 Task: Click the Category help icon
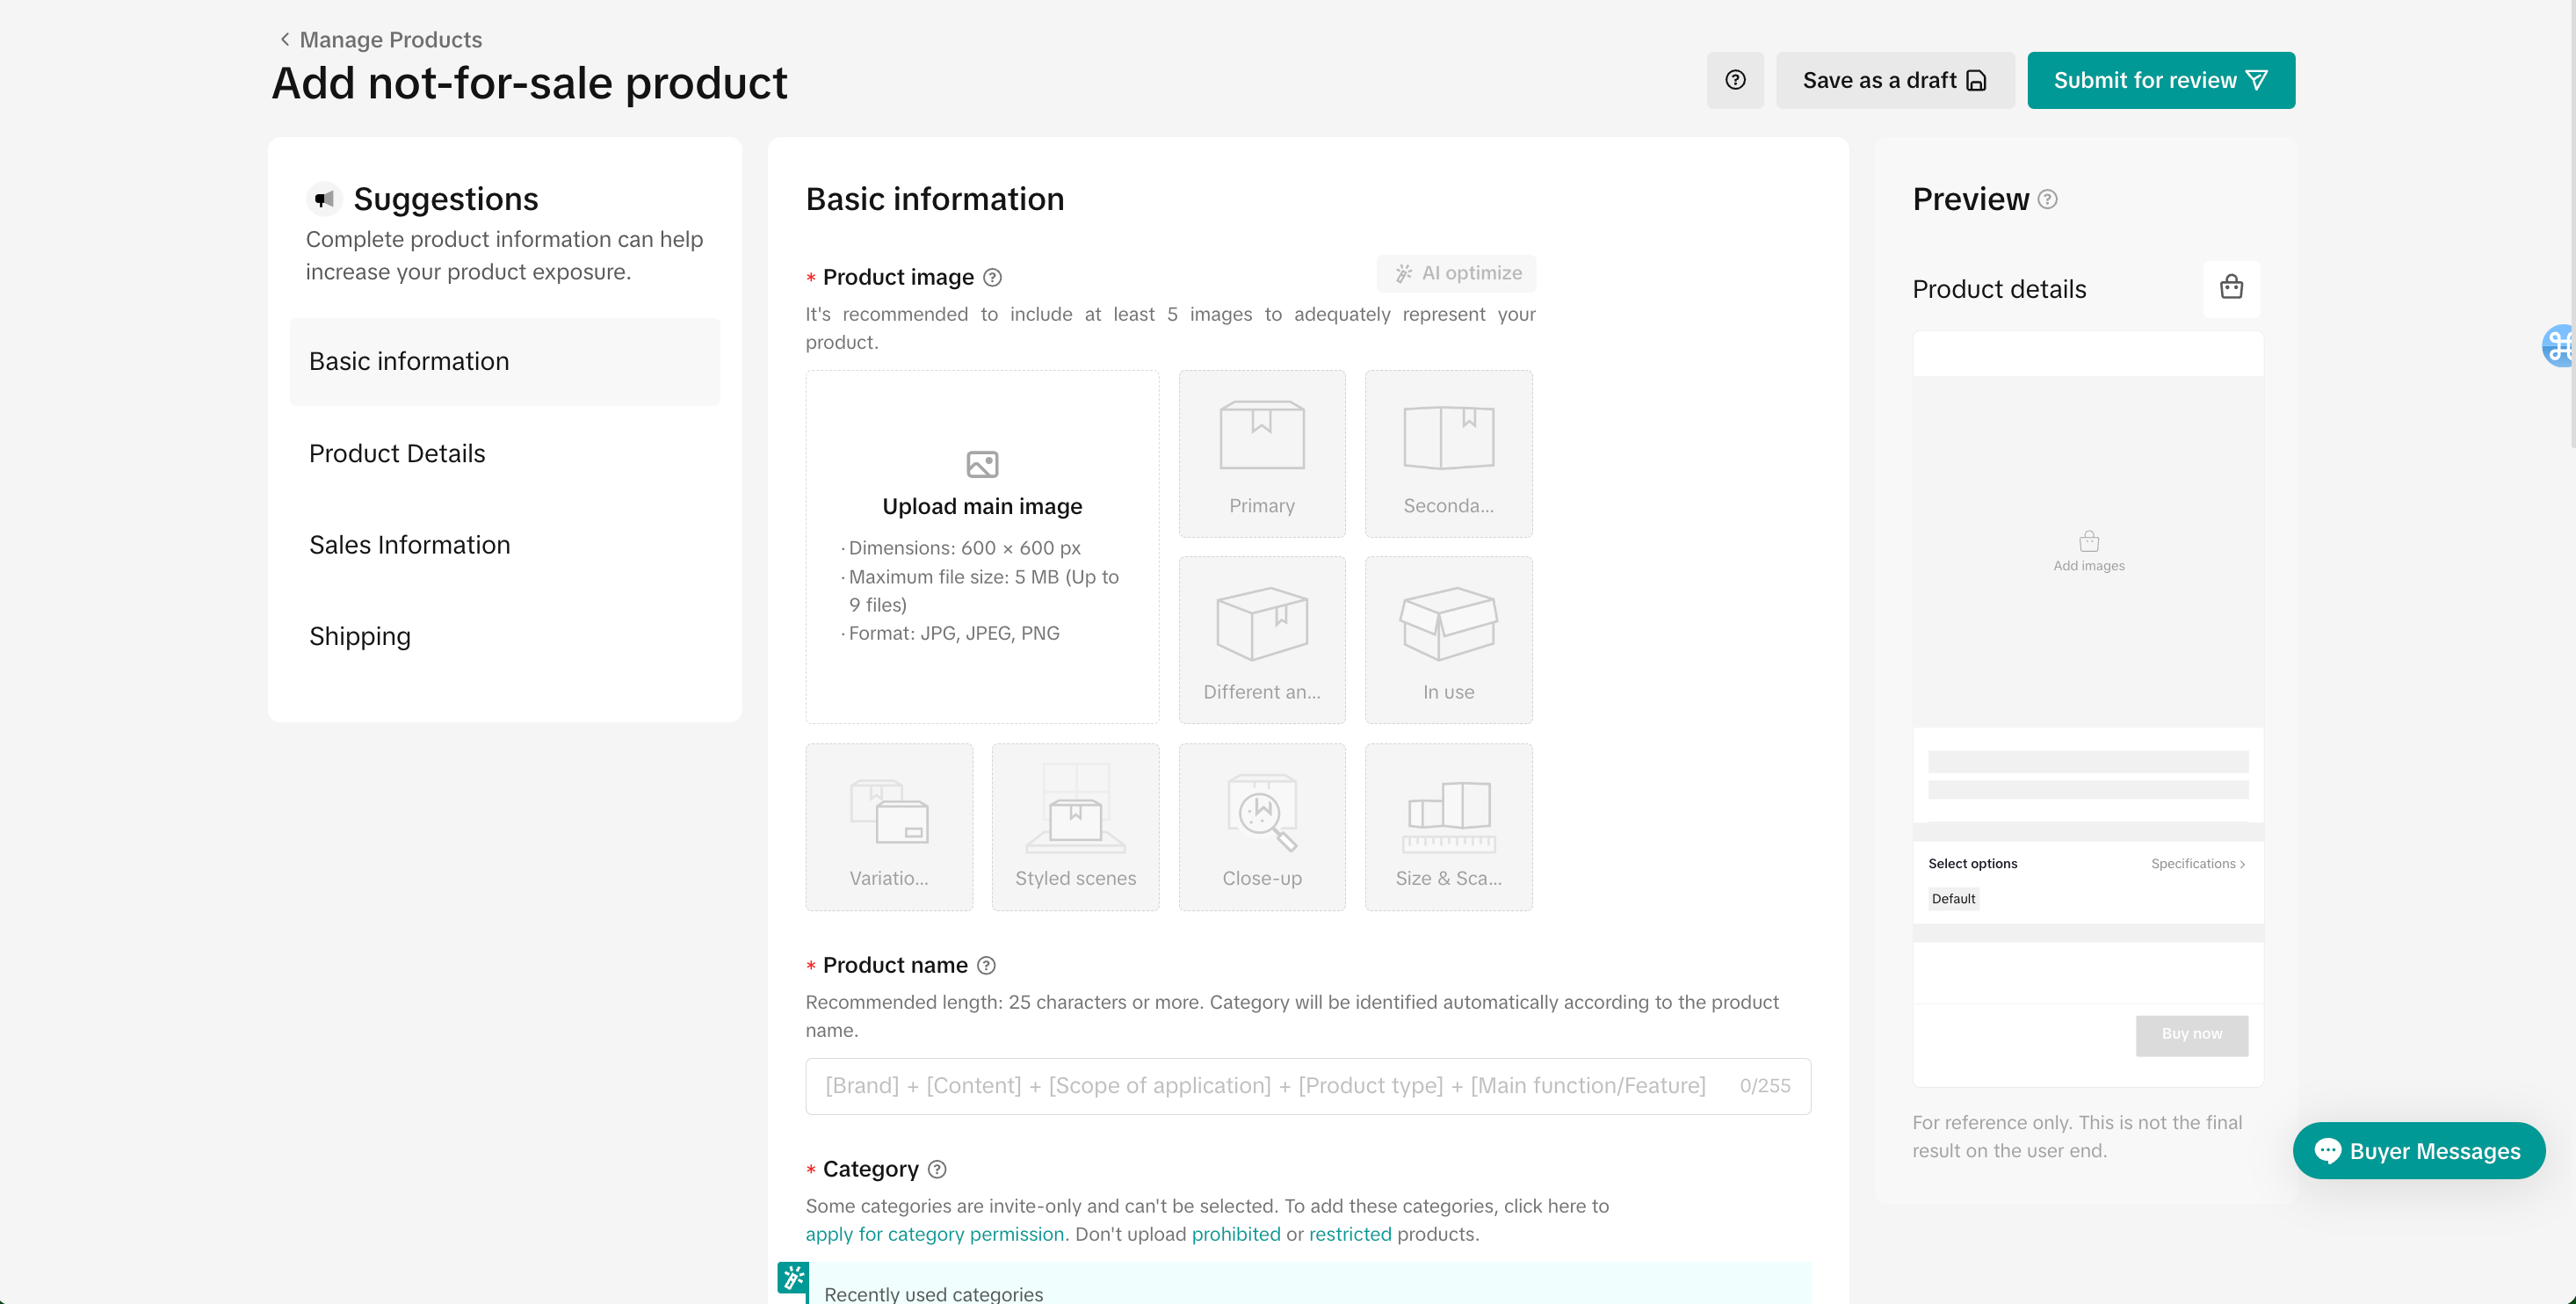(937, 1169)
